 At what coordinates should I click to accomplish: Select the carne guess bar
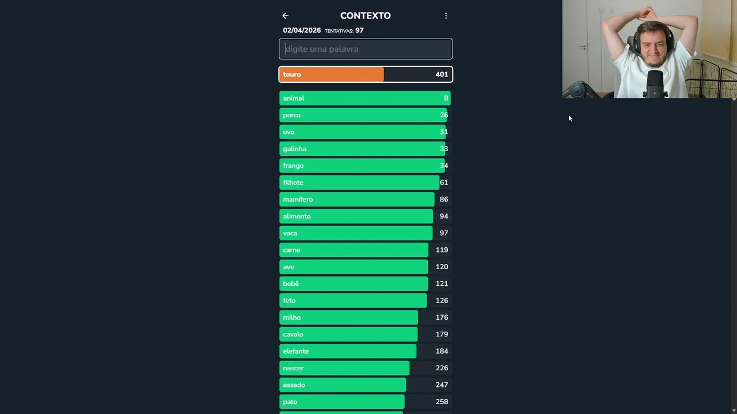[366, 250]
